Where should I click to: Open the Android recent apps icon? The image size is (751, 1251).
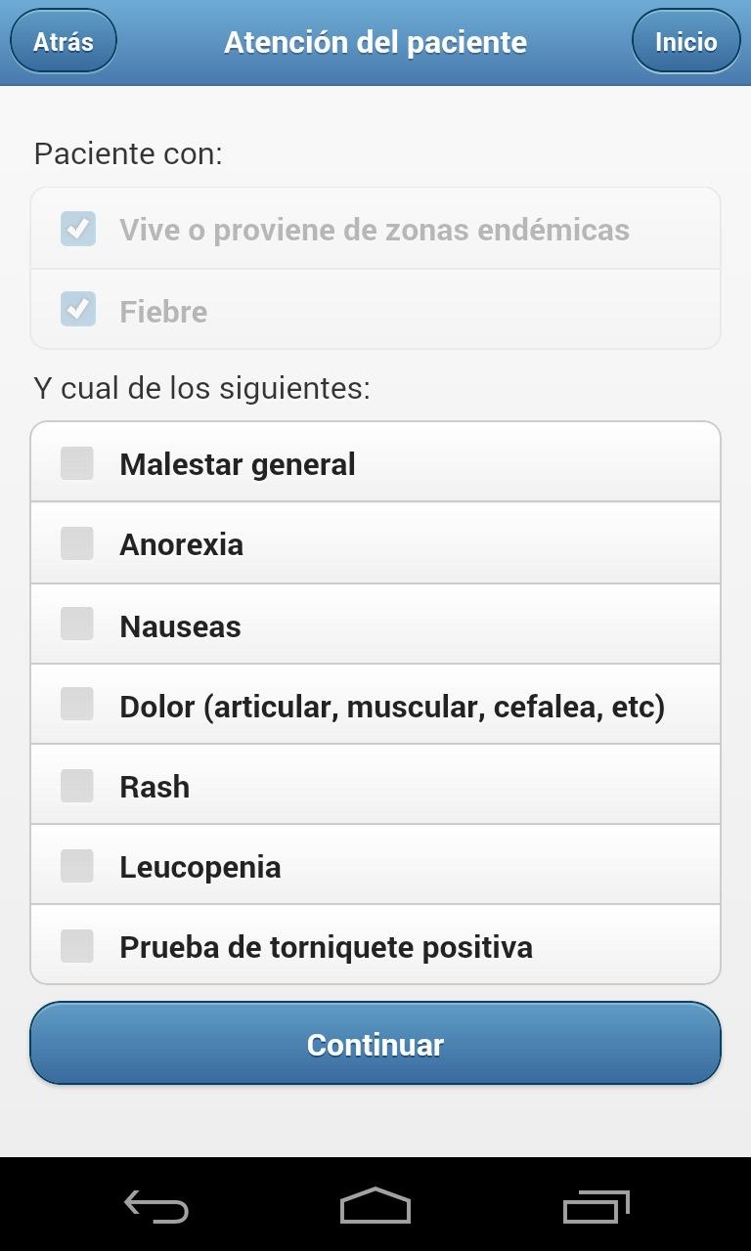[596, 1207]
